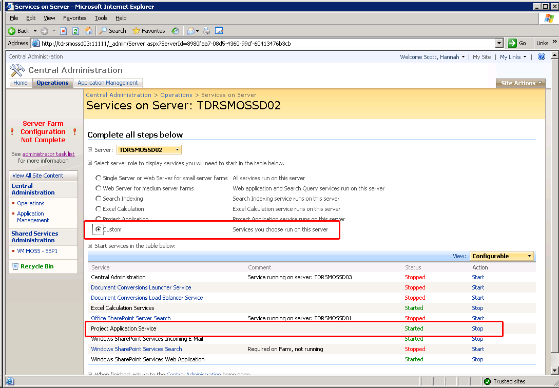Viewport: 559px width, 388px height.
Task: Click the Edit page toolbar icon
Action: pyautogui.click(x=219, y=31)
